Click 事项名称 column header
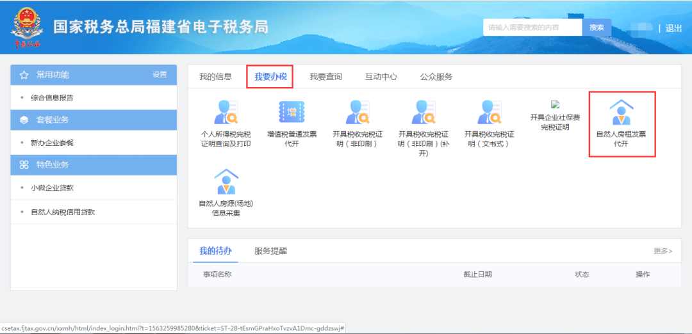The height and width of the screenshot is (334, 692). point(217,274)
